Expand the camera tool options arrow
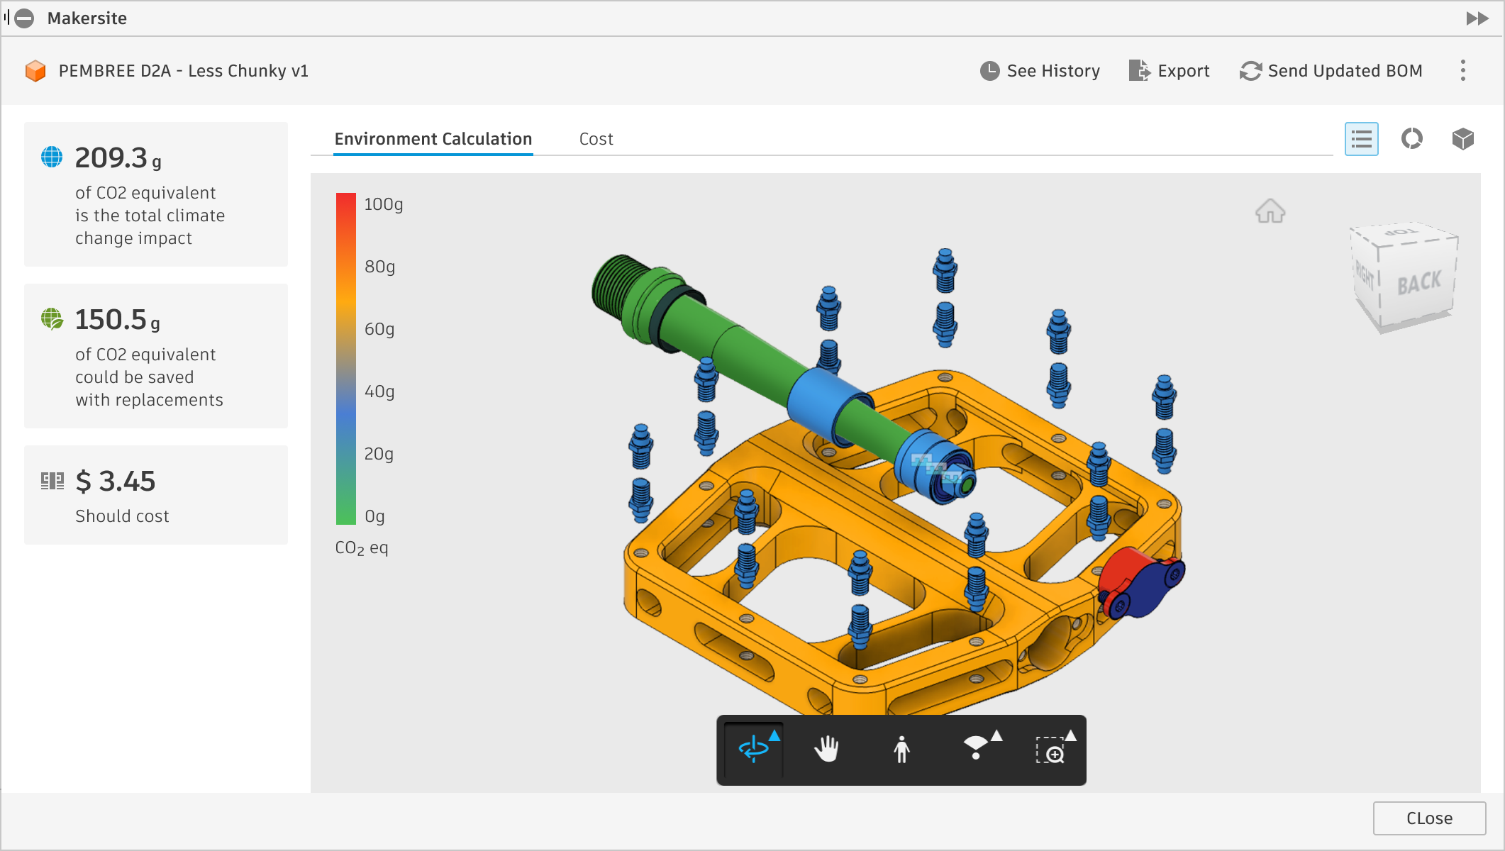The height and width of the screenshot is (851, 1505). click(997, 735)
